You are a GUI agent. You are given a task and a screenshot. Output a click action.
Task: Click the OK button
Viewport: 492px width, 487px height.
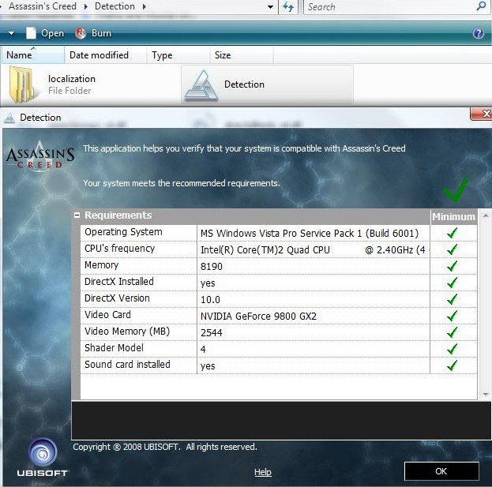[441, 470]
